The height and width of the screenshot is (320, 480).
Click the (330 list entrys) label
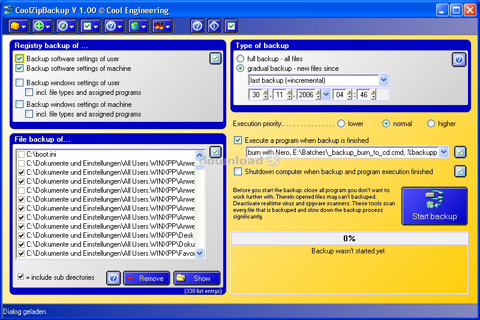tap(203, 291)
